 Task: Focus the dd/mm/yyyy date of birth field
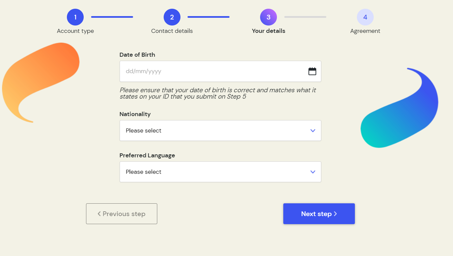coord(220,71)
